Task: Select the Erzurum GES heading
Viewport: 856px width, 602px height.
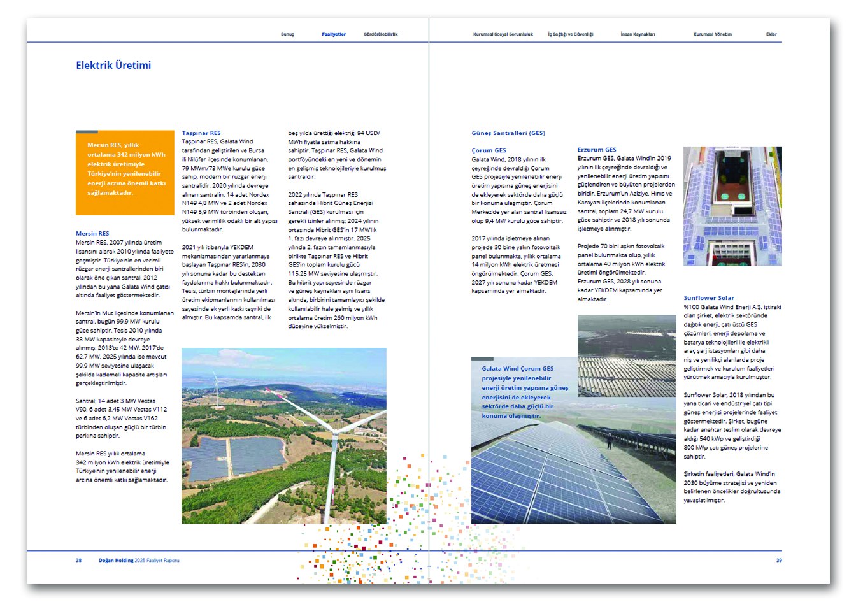Action: pos(597,150)
